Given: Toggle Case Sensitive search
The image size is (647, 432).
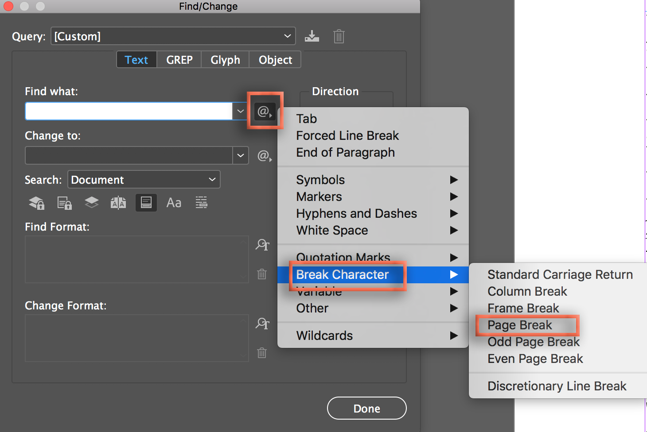Looking at the screenshot, I should pos(174,202).
